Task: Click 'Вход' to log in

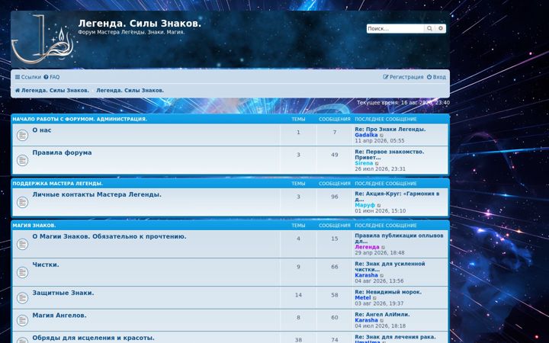Action: coord(436,77)
